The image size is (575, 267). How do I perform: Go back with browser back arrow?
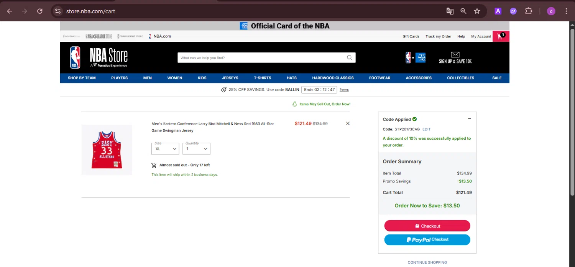[10, 11]
